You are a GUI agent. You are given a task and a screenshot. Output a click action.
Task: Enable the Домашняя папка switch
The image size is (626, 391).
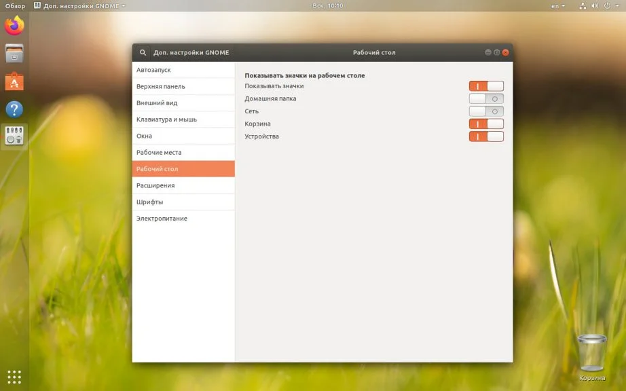[x=486, y=98]
